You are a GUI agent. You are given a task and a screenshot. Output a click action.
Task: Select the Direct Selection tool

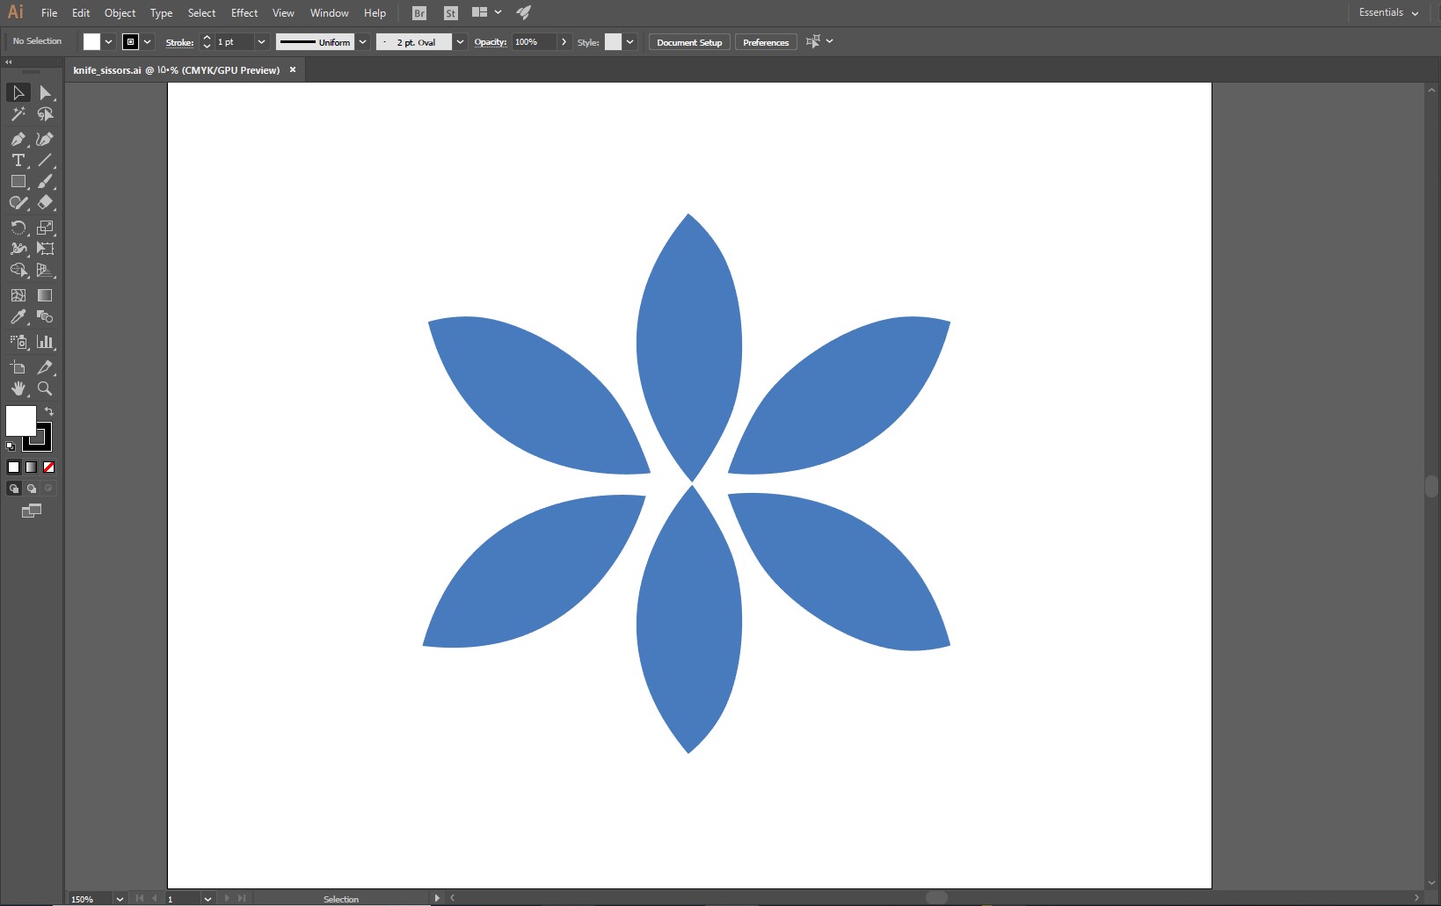coord(46,93)
